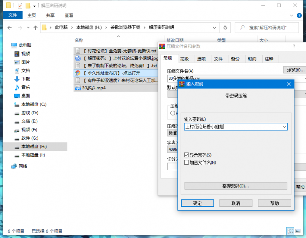The height and width of the screenshot is (238, 306).
Task: Click the 确定 button in password dialog
Action: pos(197,203)
